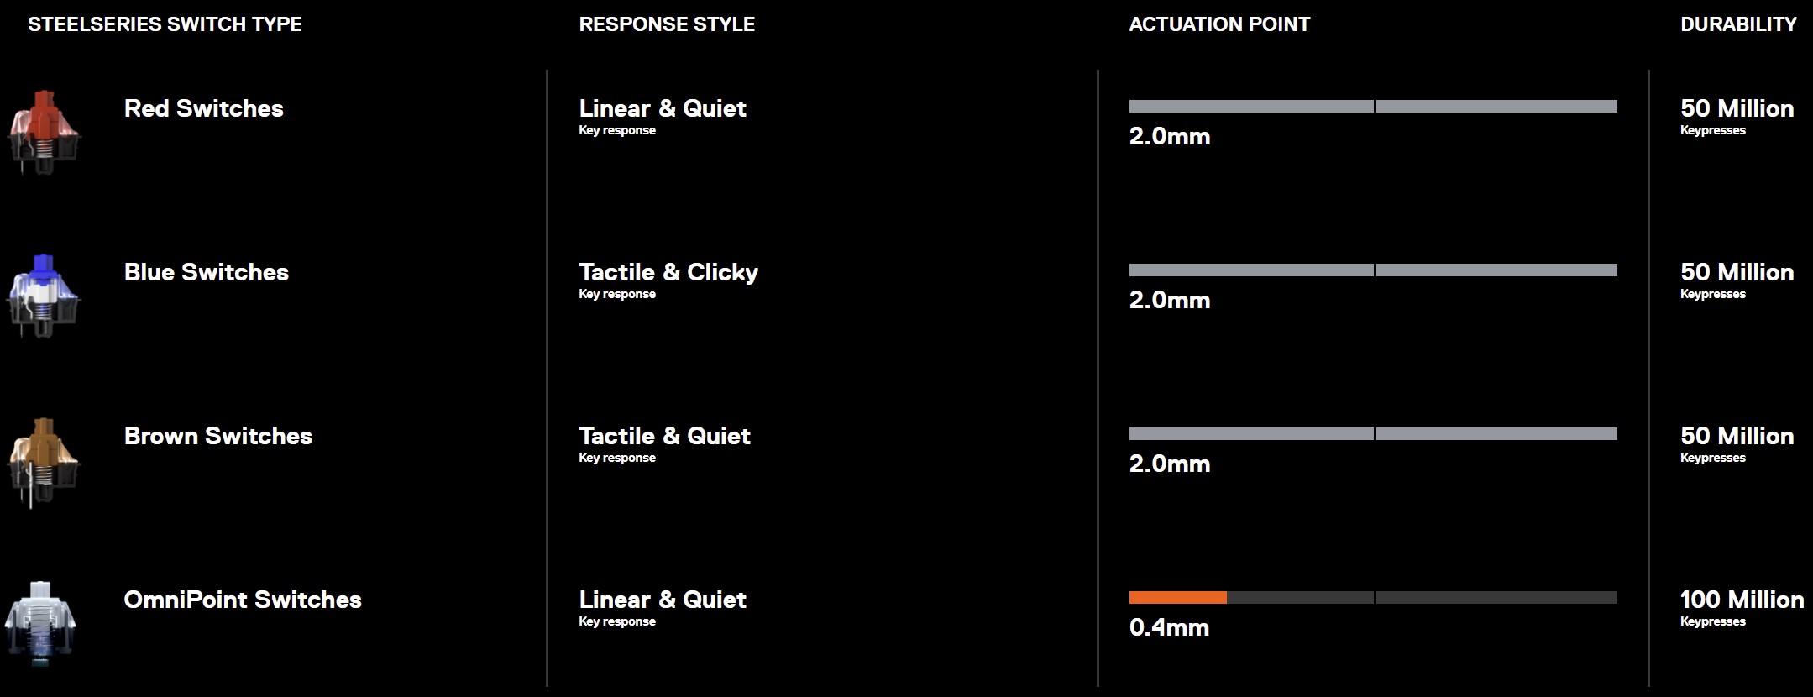The width and height of the screenshot is (1813, 697).
Task: Select the Brown Switches label
Action: [218, 436]
